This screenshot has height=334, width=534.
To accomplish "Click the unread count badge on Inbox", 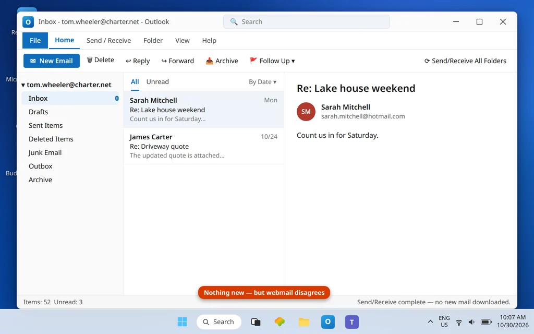I will [x=116, y=99].
